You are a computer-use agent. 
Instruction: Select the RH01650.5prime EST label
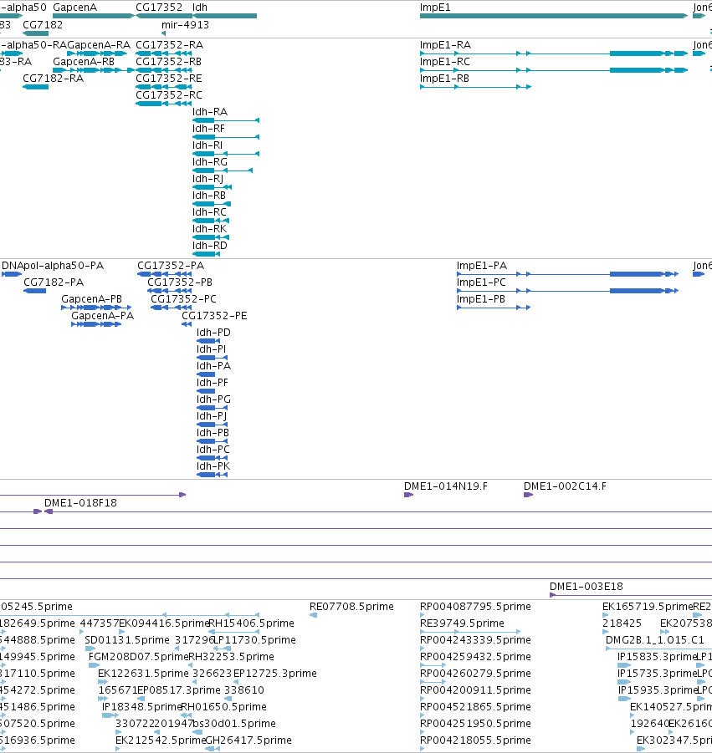(x=223, y=707)
